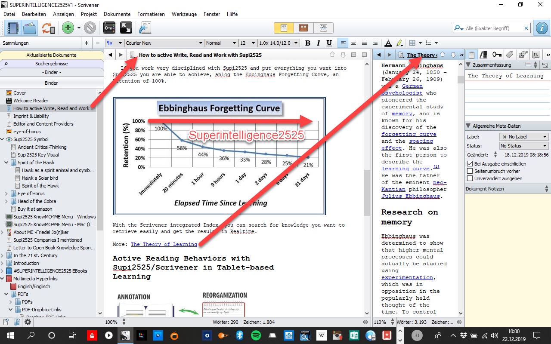This screenshot has height=344, width=551.
Task: Pick the text color swatch button
Action: (x=388, y=43)
